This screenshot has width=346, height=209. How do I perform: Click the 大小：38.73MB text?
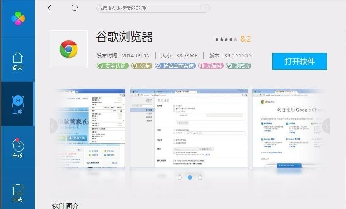point(179,56)
